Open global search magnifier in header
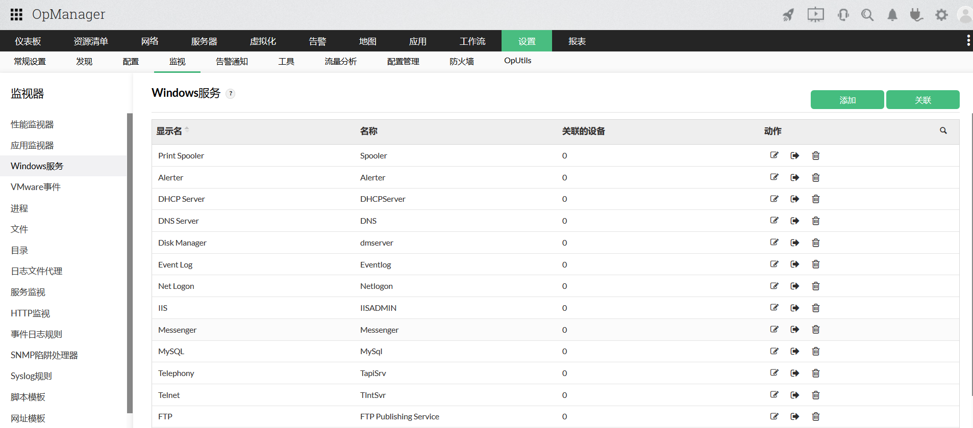Screen dimensions: 973x428 point(867,15)
